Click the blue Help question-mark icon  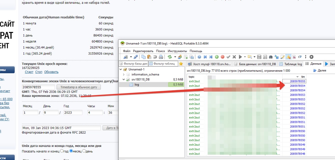click(199, 57)
